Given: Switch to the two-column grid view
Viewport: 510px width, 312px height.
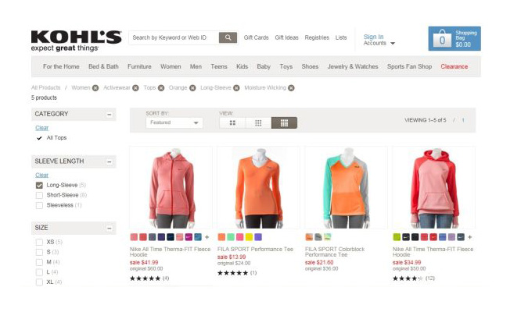Looking at the screenshot, I should click(x=232, y=123).
